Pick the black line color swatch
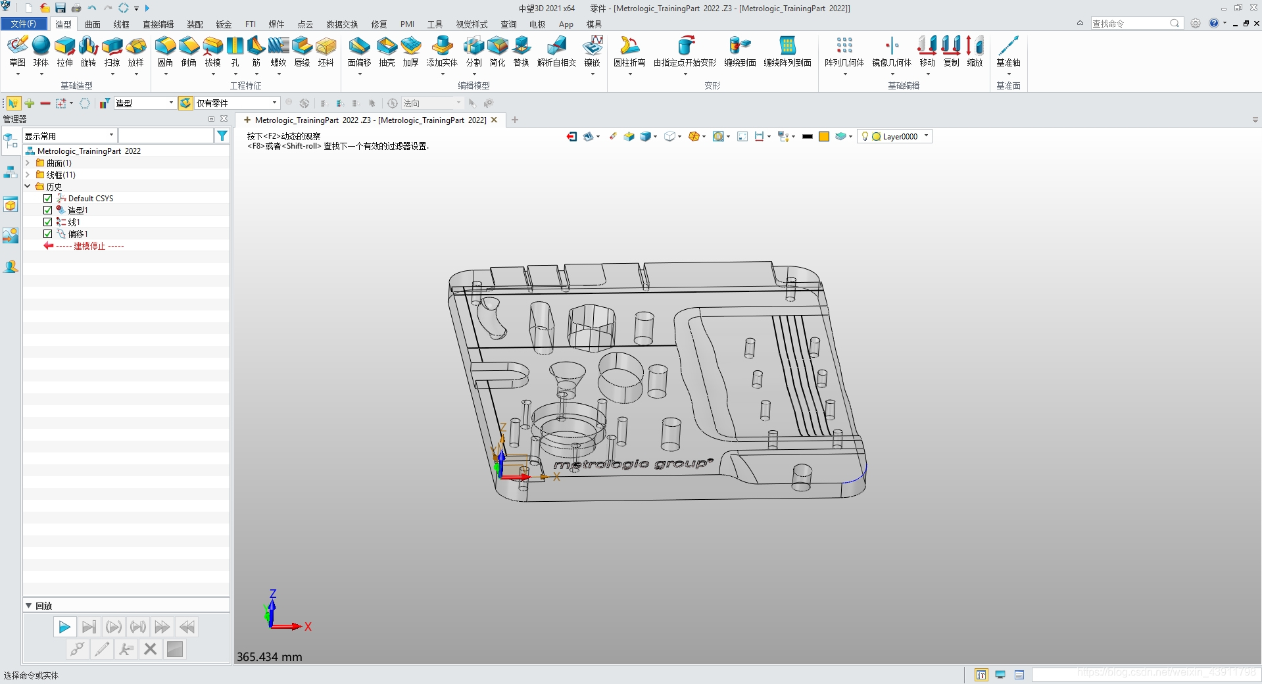Viewport: 1262px width, 684px height. (807, 136)
